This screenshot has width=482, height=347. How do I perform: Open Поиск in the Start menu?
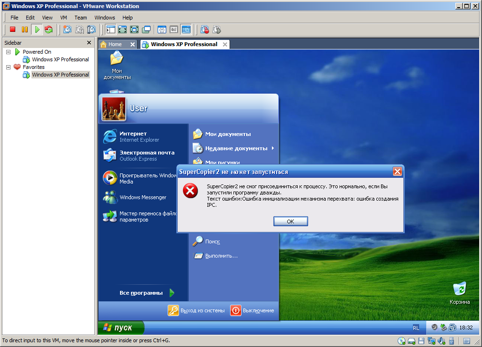tap(206, 241)
